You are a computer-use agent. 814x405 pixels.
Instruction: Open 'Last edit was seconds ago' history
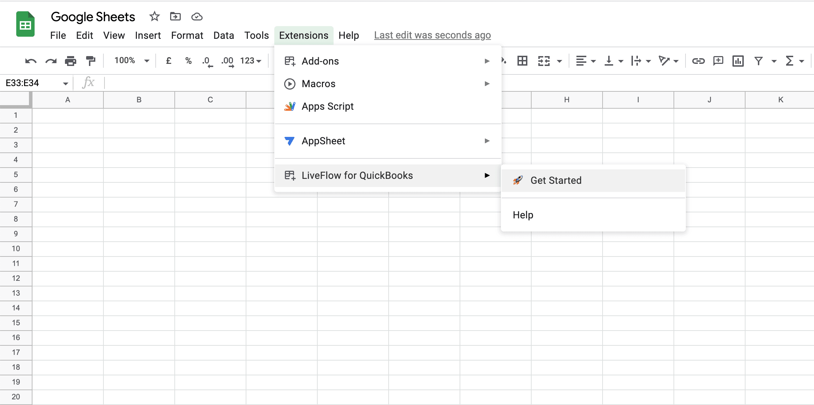432,35
